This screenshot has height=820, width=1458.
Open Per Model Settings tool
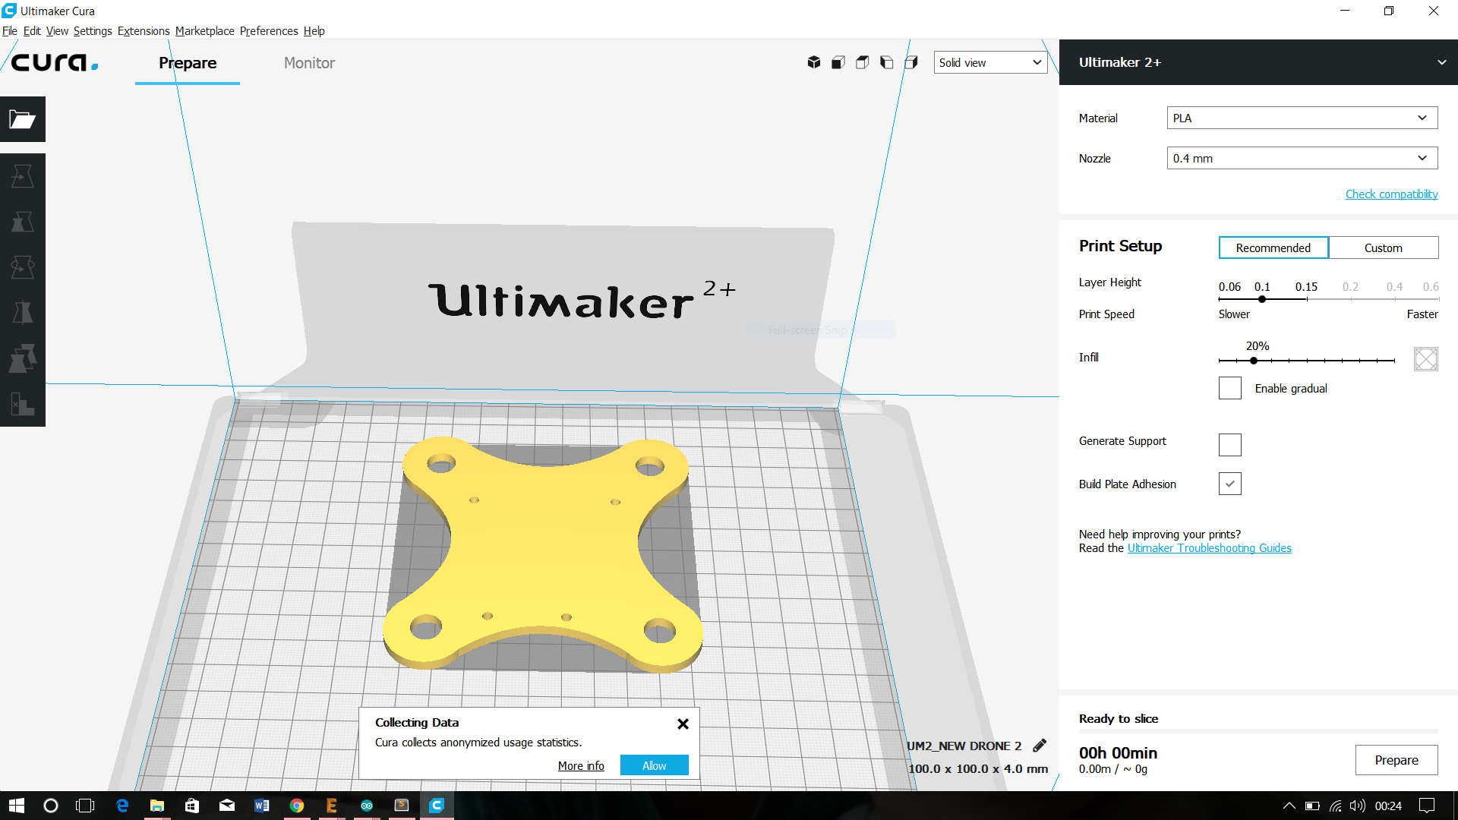(x=22, y=358)
